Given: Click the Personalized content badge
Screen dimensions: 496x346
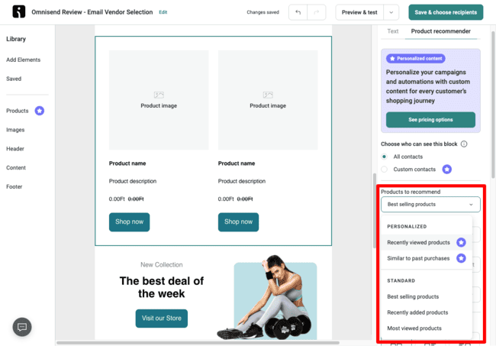Looking at the screenshot, I should 416,59.
